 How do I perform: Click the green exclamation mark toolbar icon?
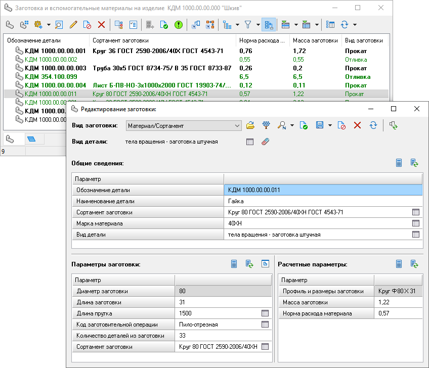[x=178, y=24]
